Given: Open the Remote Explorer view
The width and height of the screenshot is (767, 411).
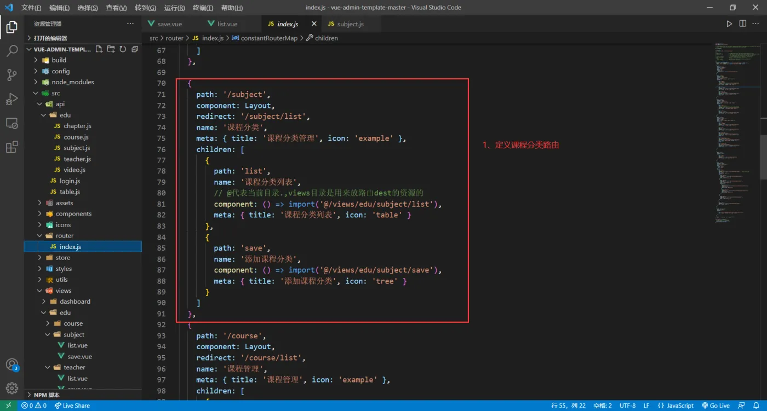Looking at the screenshot, I should 12,123.
